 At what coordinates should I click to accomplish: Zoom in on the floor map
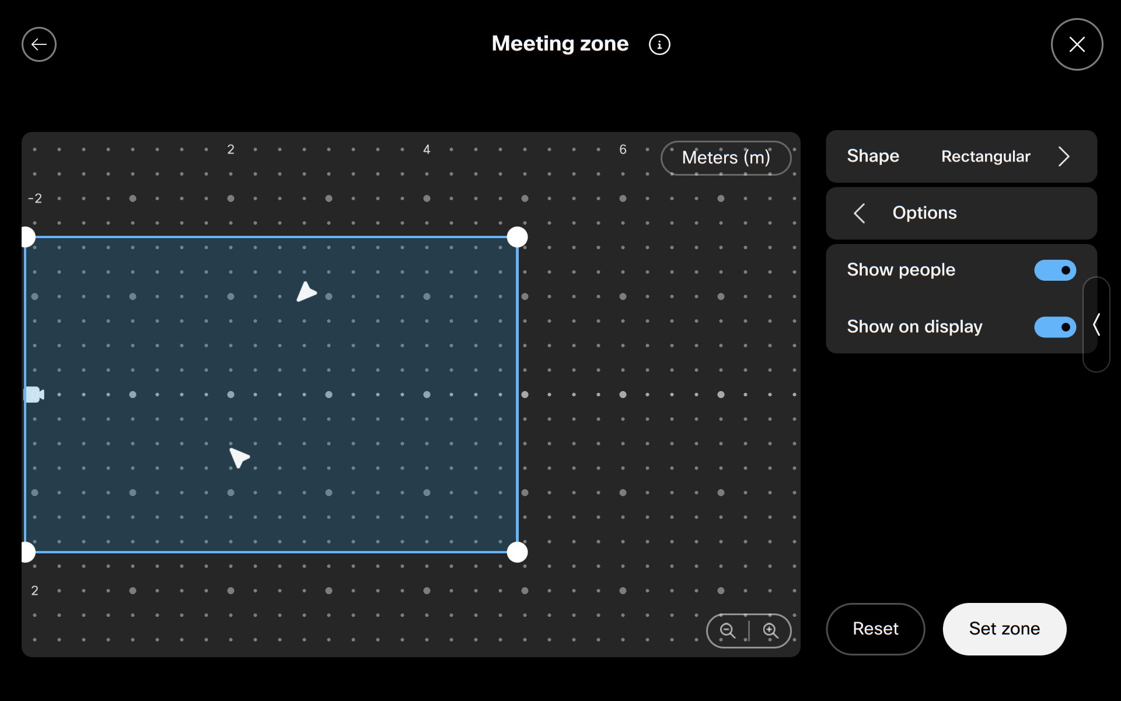[x=771, y=631]
